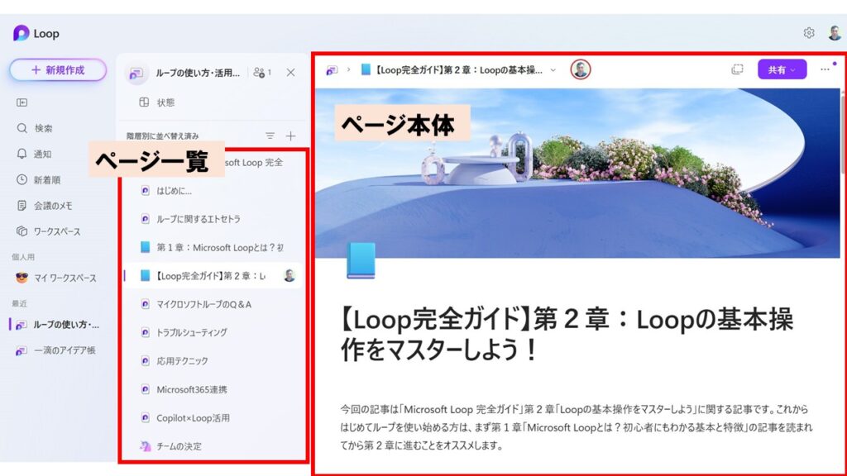Open Copilot×Loop活用 page
Image resolution: width=847 pixels, height=476 pixels.
click(193, 418)
